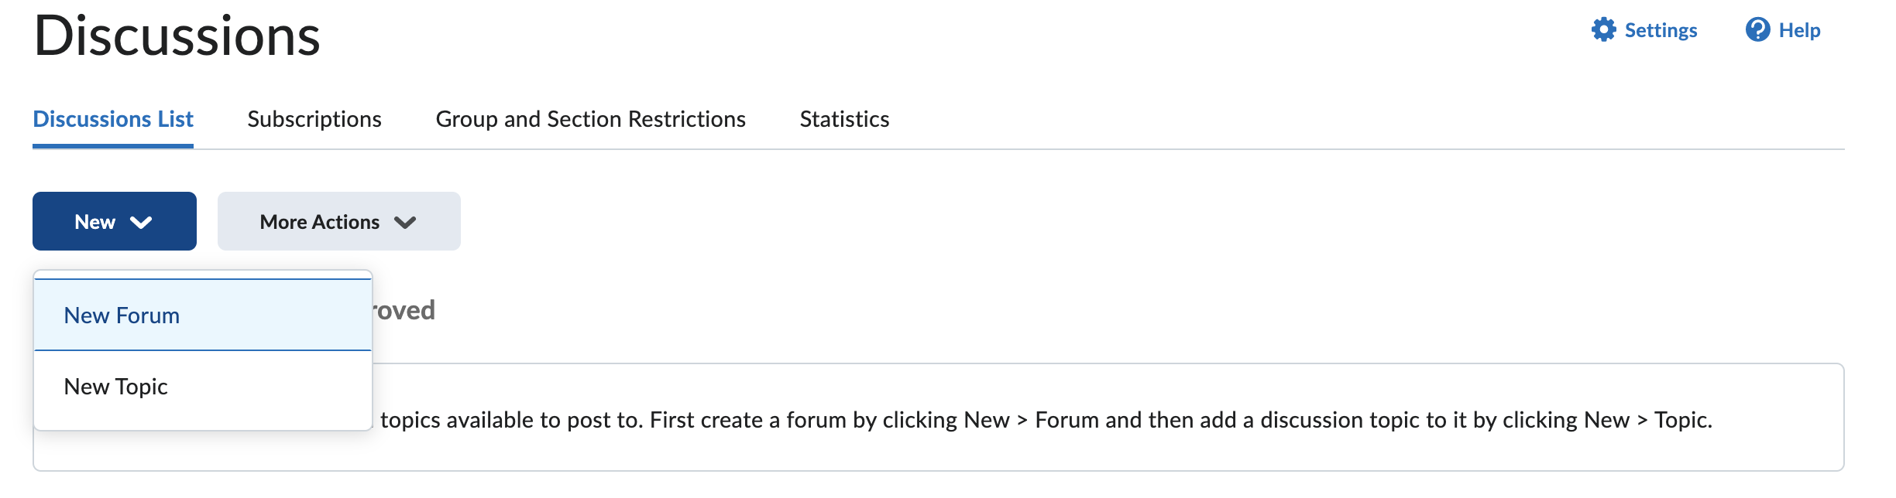
Task: Click the Help question mark icon
Action: tap(1757, 30)
